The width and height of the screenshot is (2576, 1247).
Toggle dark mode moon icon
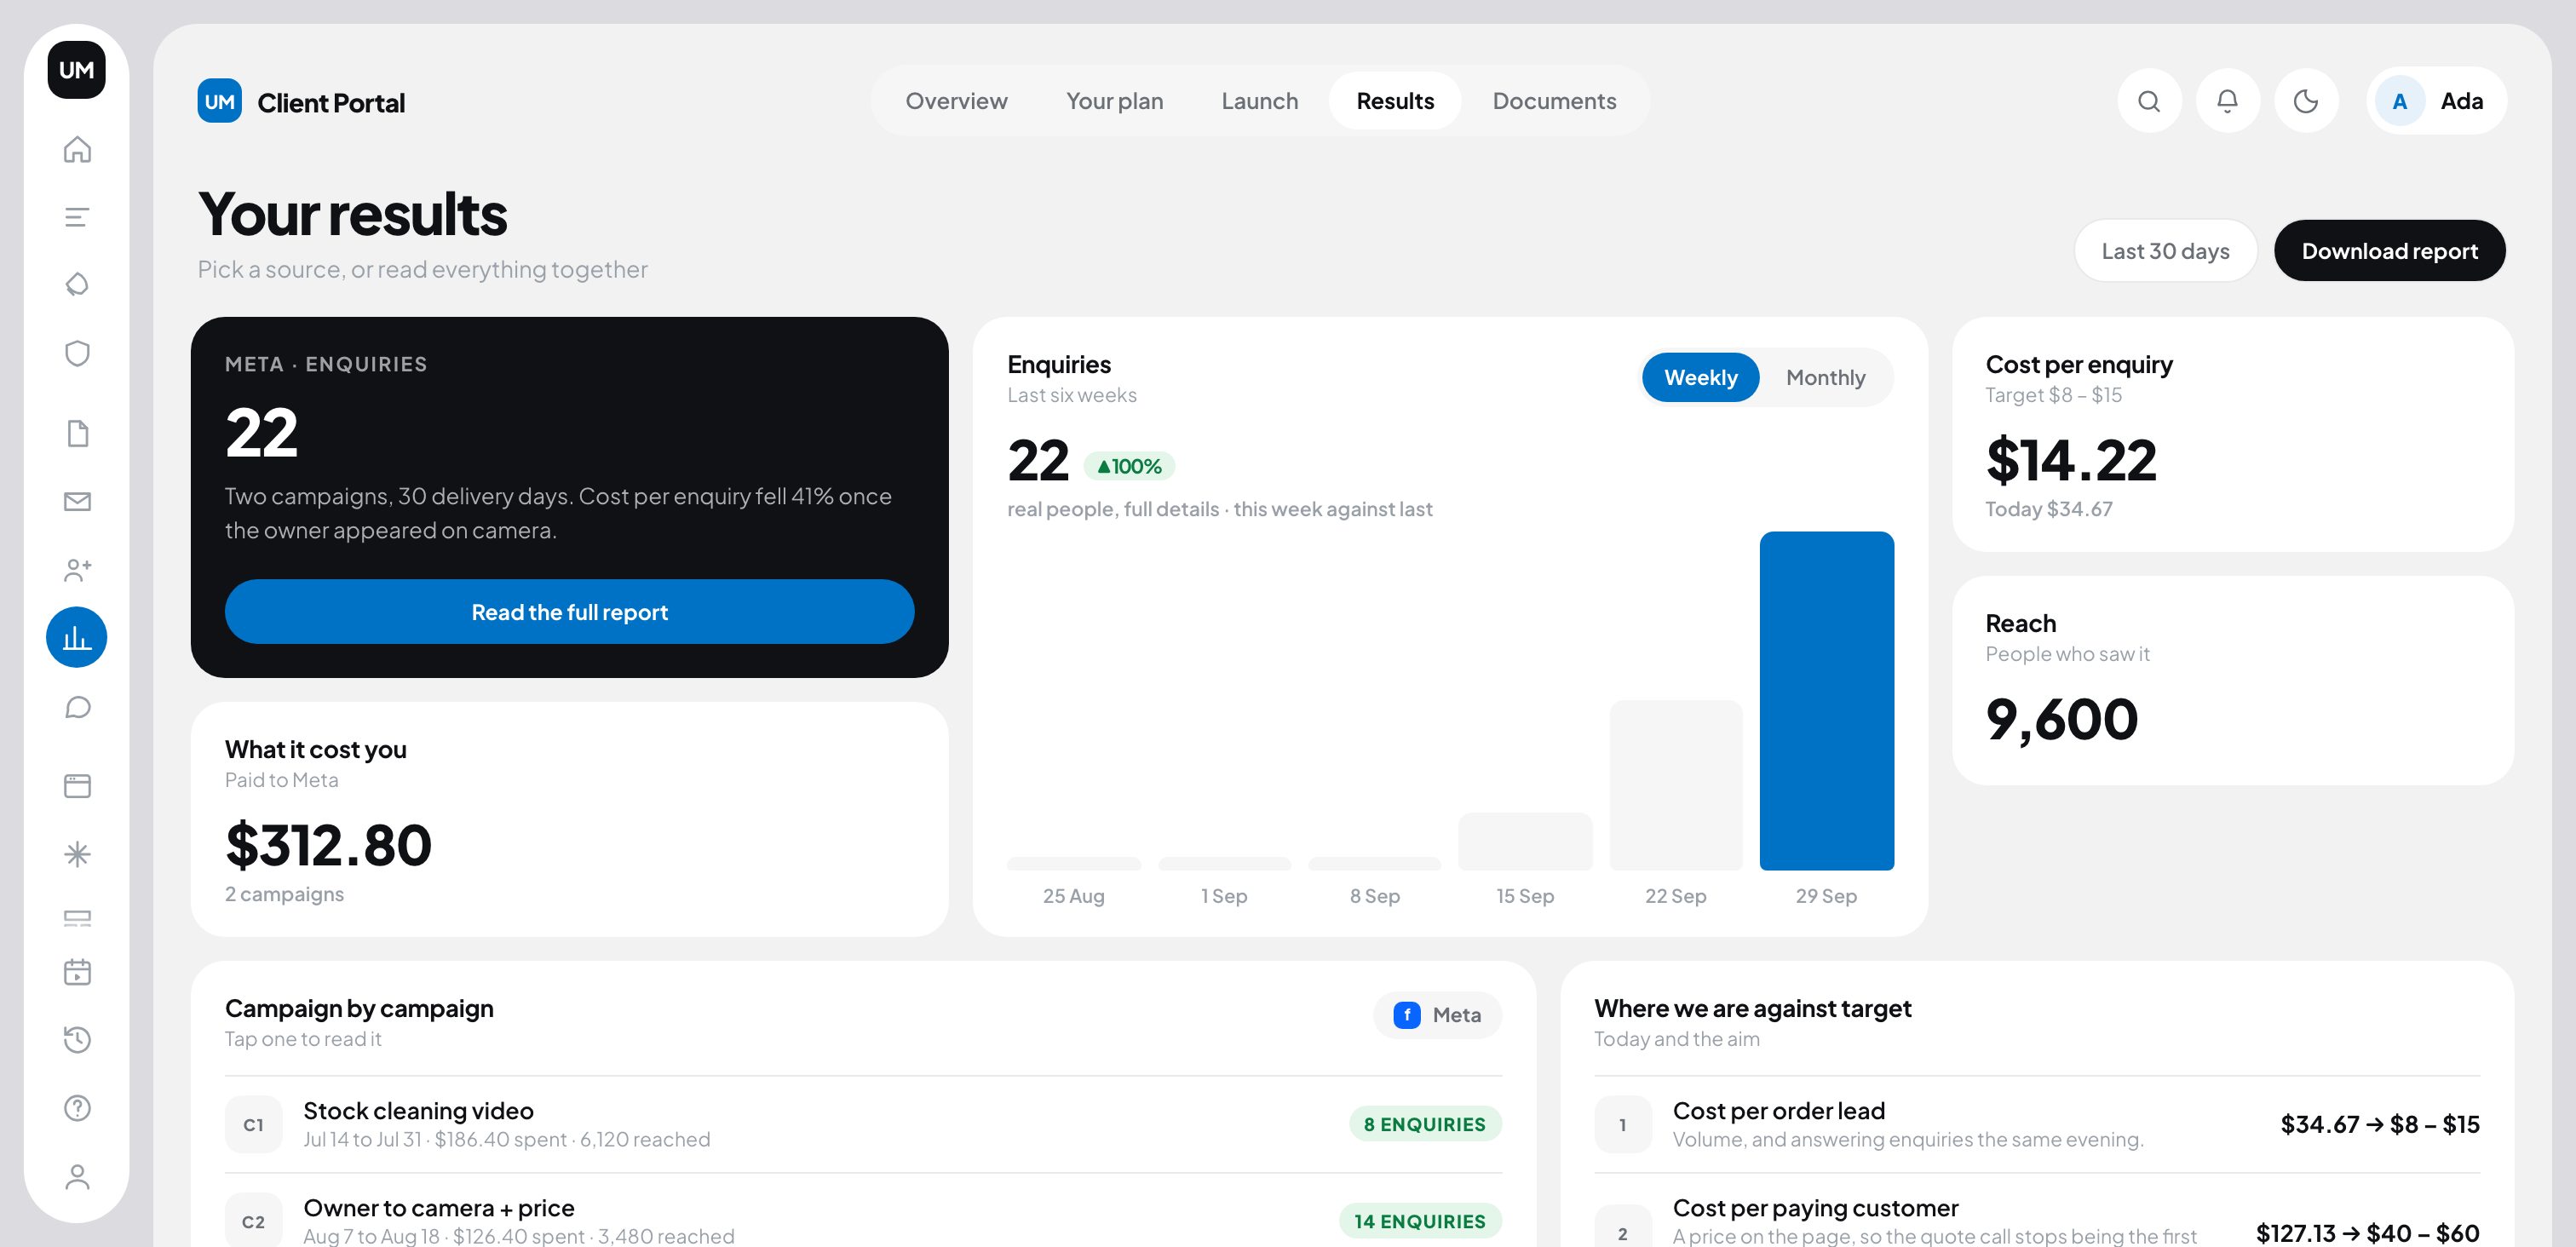click(x=2306, y=101)
